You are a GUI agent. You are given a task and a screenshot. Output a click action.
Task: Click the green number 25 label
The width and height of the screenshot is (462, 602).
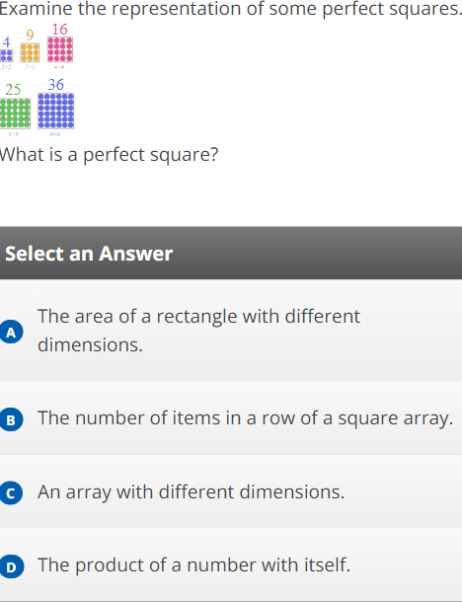point(13,90)
